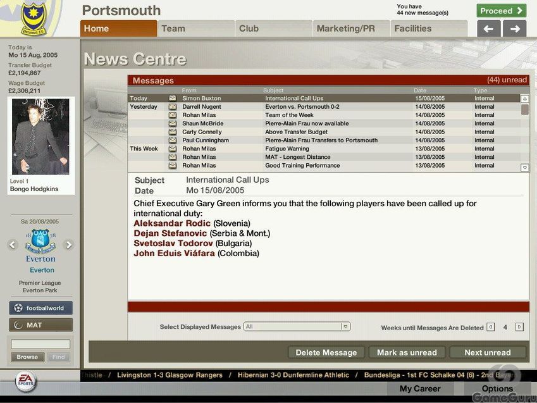This screenshot has height=403, width=537.
Task: Increase weeks until messages are deleted
Action: pos(519,327)
